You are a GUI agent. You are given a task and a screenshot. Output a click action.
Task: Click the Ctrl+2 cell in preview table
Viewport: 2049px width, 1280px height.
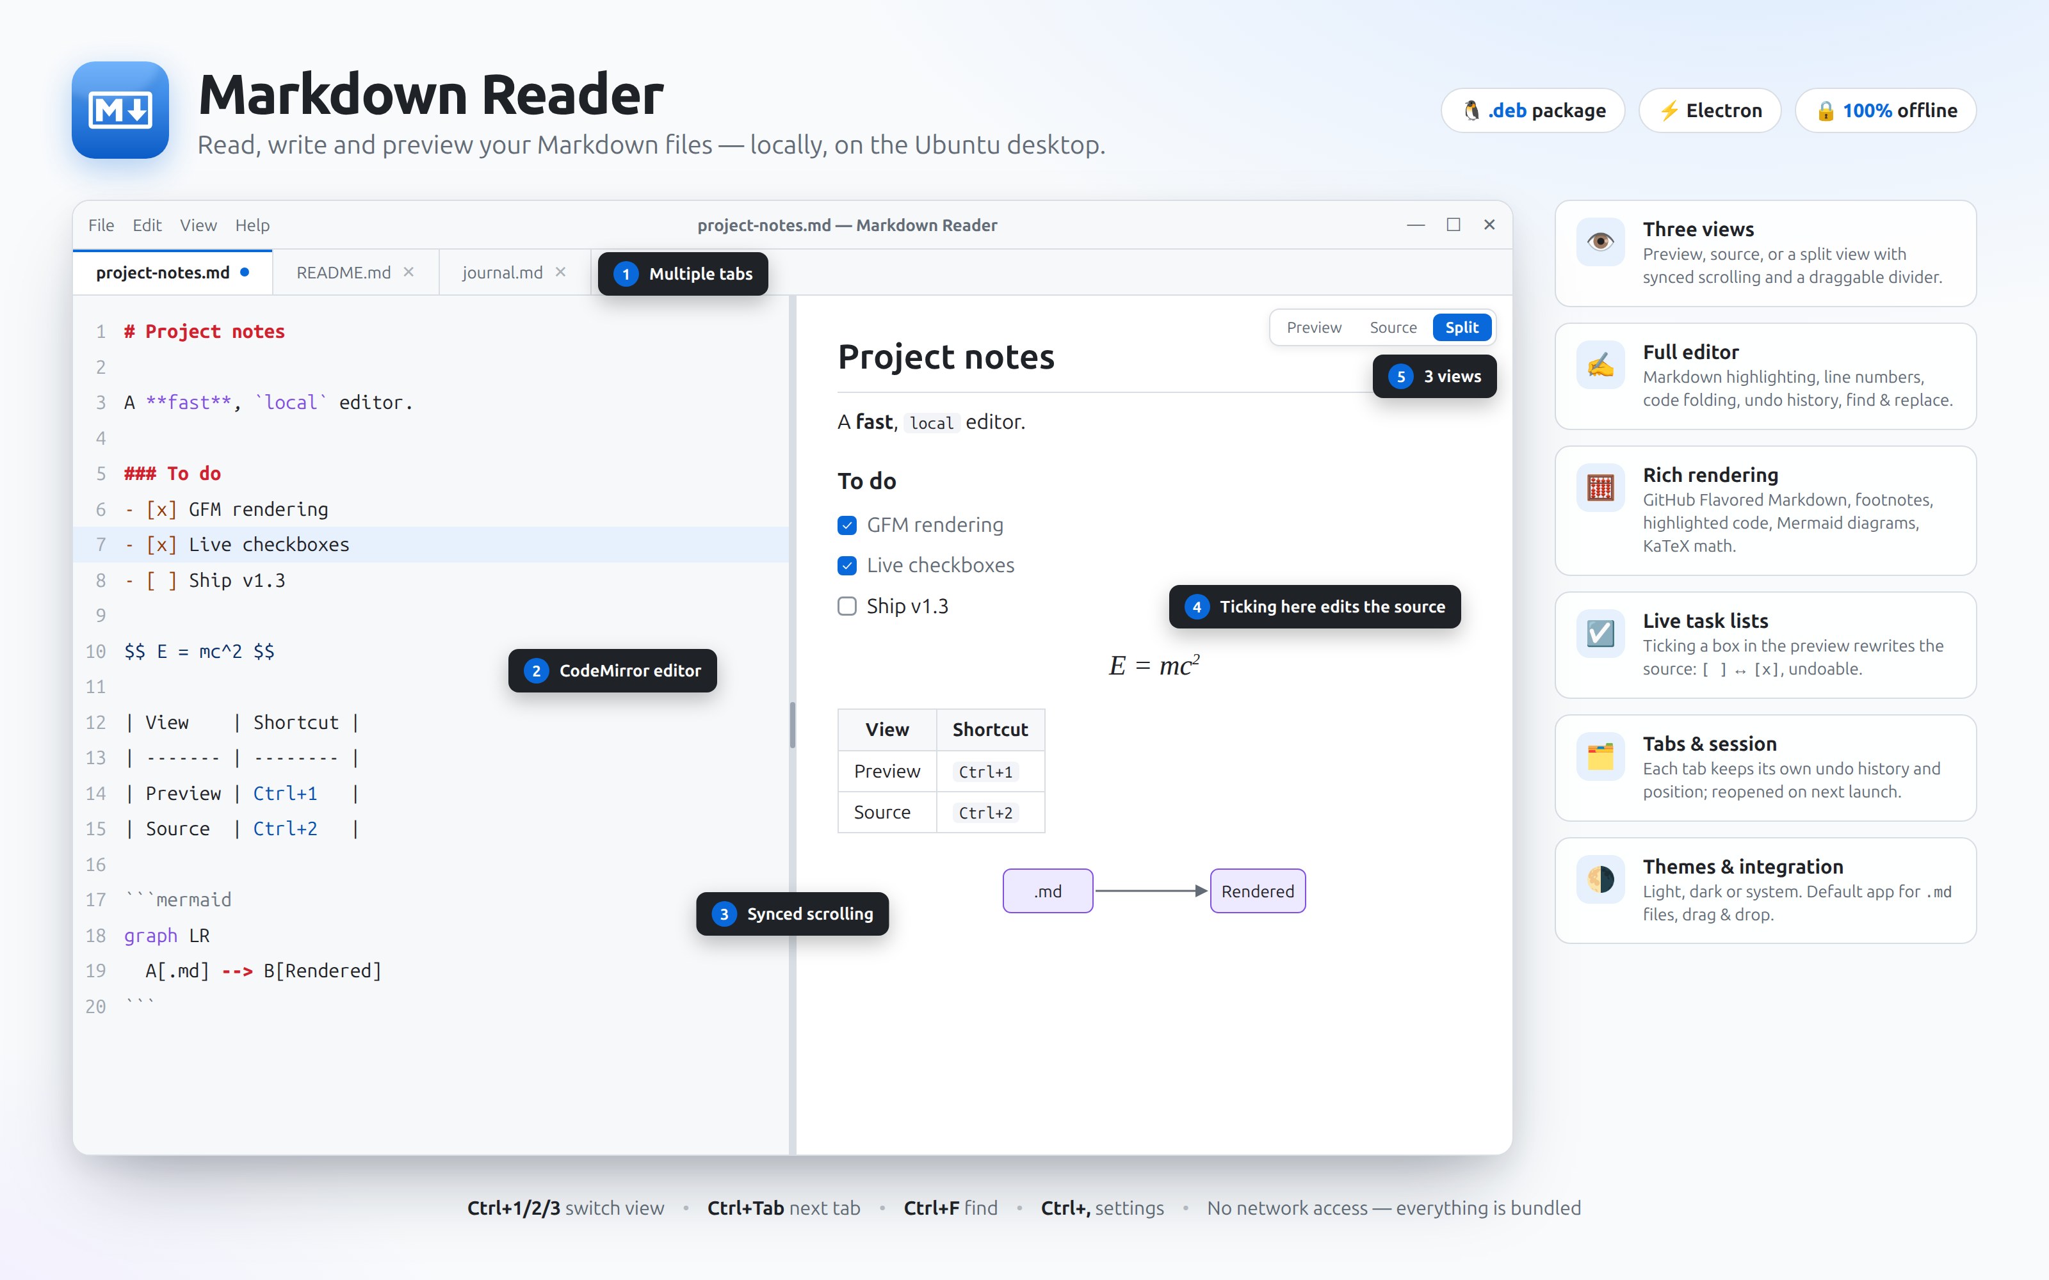pyautogui.click(x=990, y=812)
